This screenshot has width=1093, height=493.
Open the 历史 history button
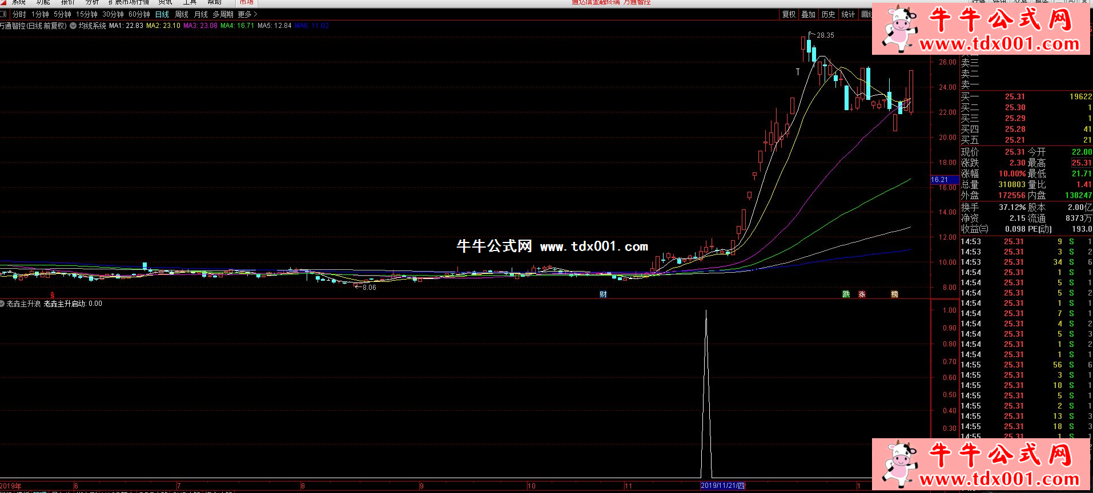pyautogui.click(x=828, y=14)
